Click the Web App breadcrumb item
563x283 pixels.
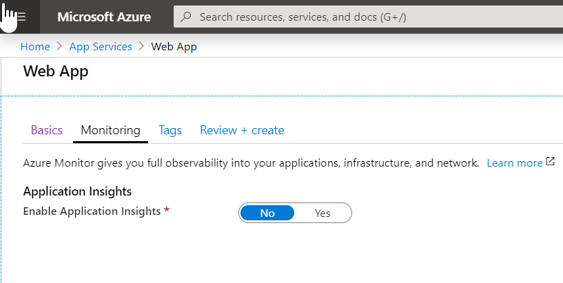pos(174,47)
